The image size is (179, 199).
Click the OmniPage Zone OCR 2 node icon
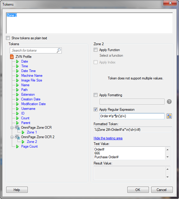(17, 137)
